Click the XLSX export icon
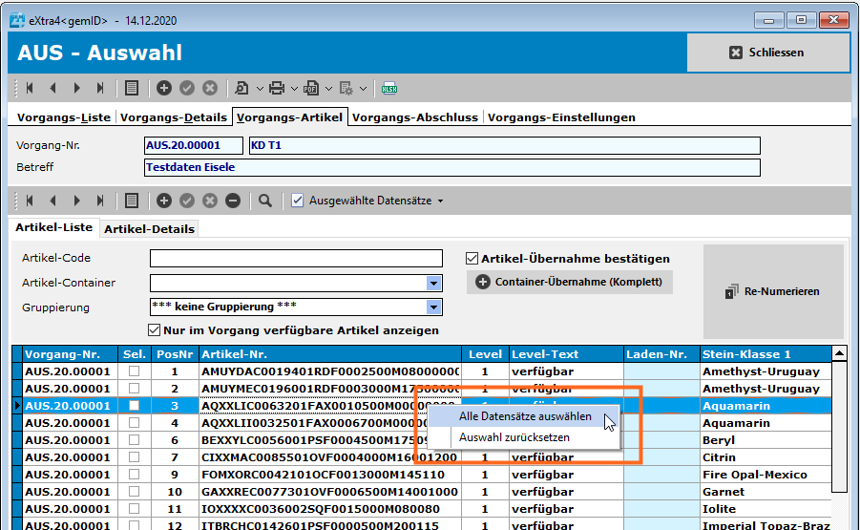The image size is (860, 530). point(389,88)
